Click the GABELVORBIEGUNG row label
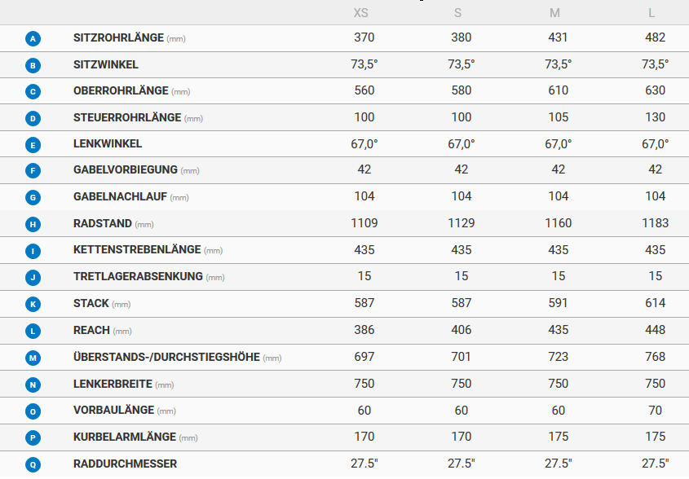Viewport: 689px width, 479px height. 126,170
